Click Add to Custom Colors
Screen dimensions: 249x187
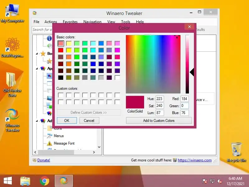pos(159,121)
